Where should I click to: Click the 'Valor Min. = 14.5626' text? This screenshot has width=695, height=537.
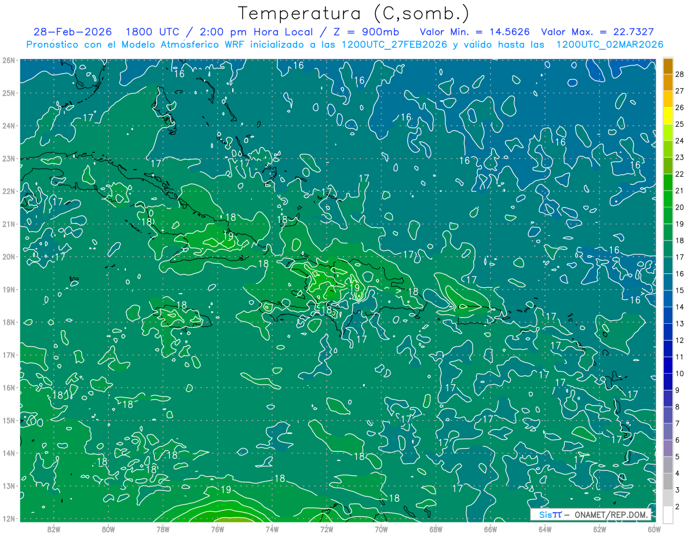474,32
